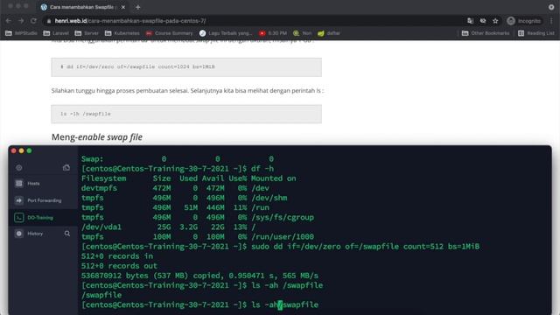Image resolution: width=560 pixels, height=315 pixels.
Task: Open the Non bookmark
Action: (x=302, y=33)
